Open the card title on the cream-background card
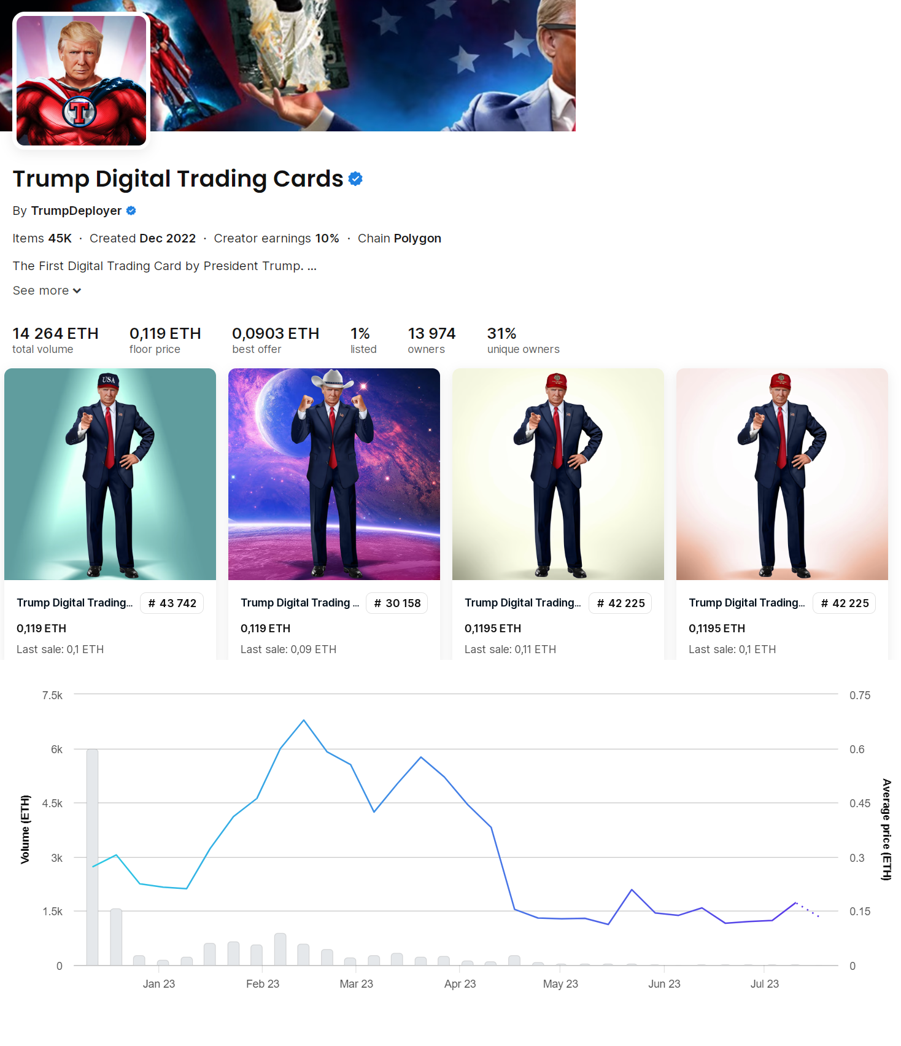 [523, 603]
